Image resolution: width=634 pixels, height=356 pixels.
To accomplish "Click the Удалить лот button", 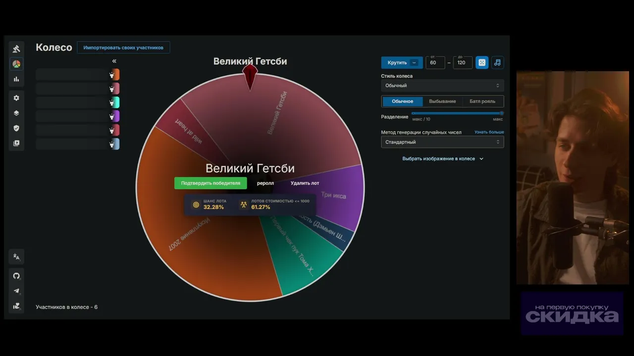I will [x=305, y=183].
